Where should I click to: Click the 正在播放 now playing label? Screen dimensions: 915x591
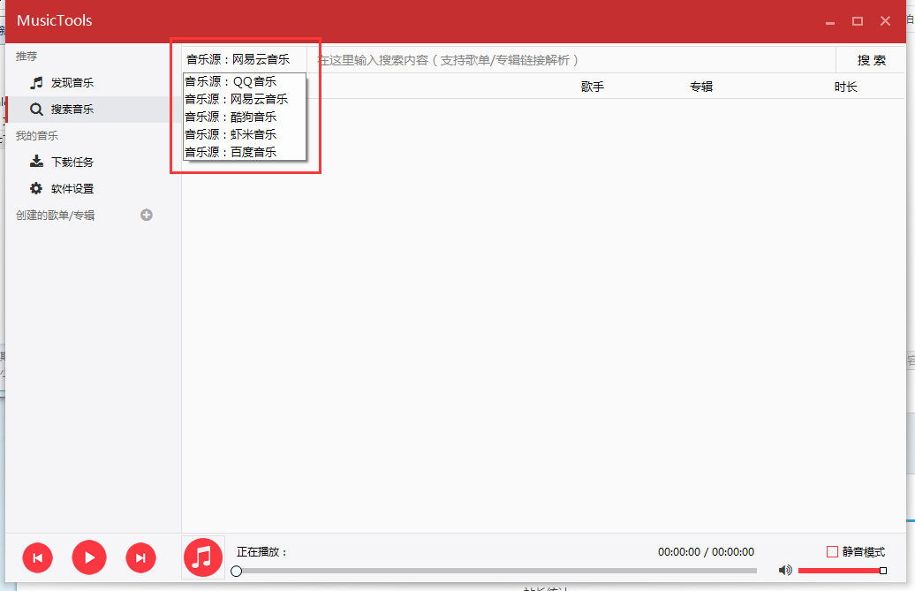[x=261, y=552]
